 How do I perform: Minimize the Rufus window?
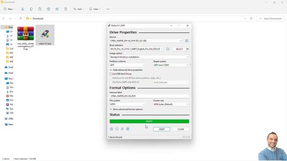click(x=171, y=25)
